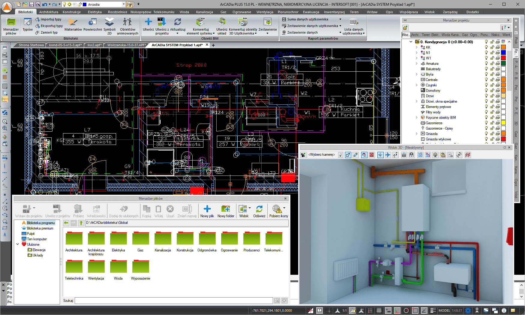Open Obiektów animowanych library
The image size is (525, 315).
tap(127, 26)
